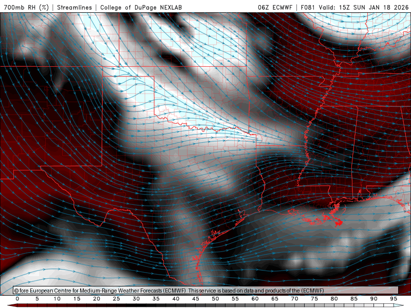
Task: Select the "50" colorbar label
Action: [x=215, y=299]
